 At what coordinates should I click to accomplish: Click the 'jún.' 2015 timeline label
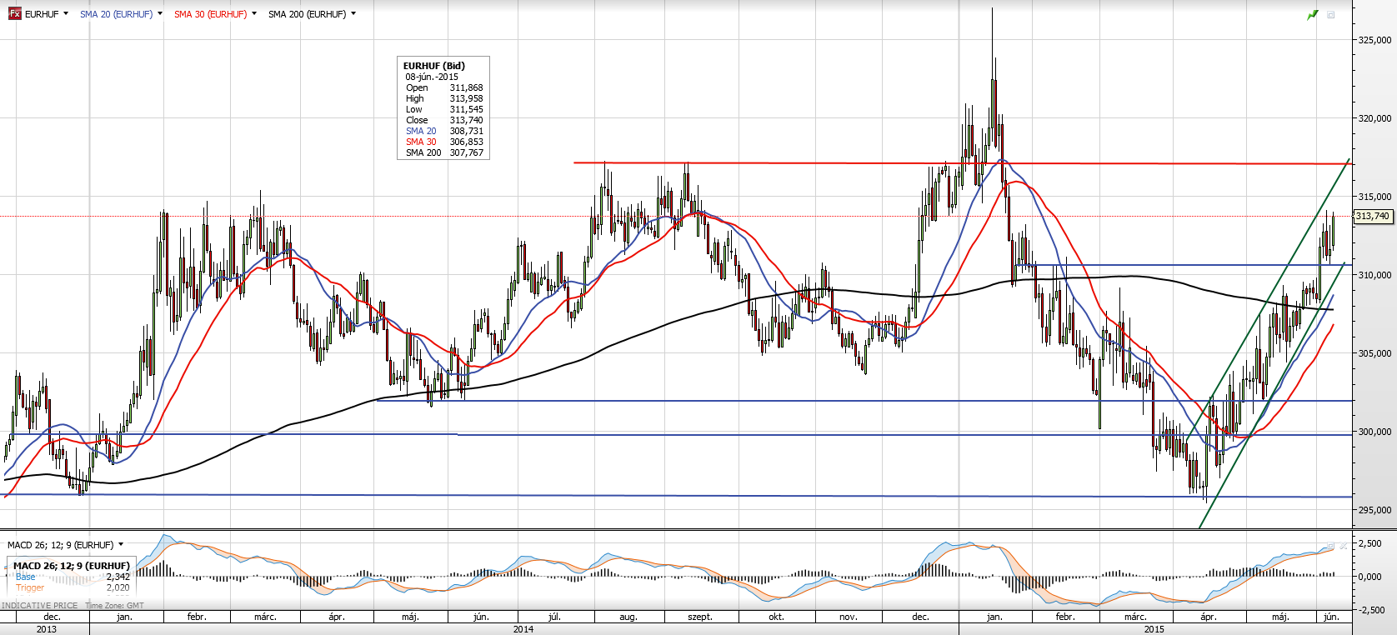(1331, 617)
